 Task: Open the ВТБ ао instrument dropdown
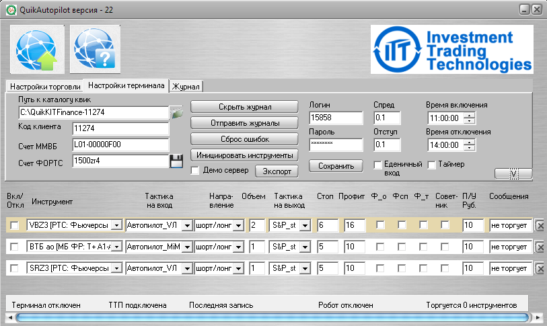click(116, 247)
